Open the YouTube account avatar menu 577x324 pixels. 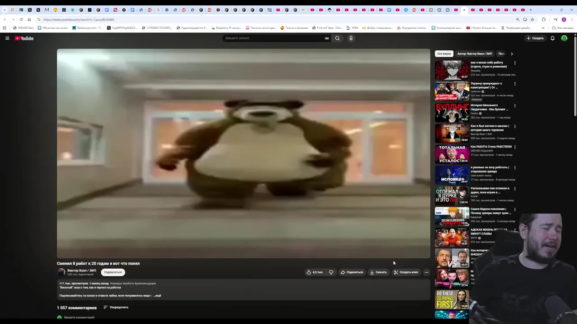coord(564,38)
